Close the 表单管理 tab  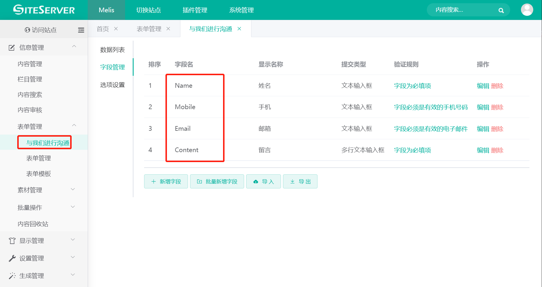168,29
